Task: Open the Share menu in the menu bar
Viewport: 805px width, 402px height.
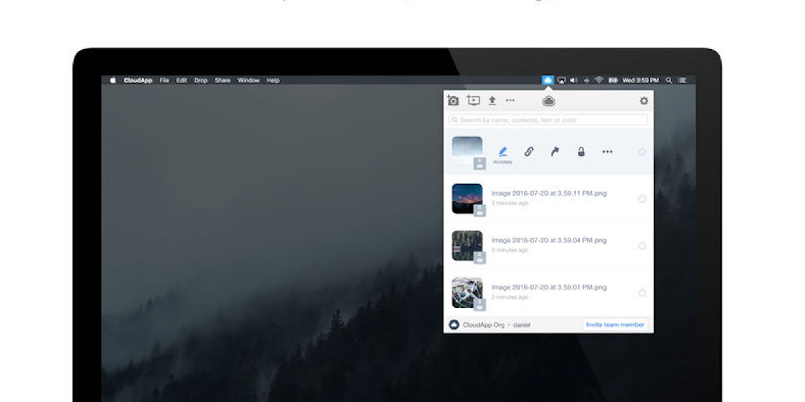Action: [x=223, y=80]
